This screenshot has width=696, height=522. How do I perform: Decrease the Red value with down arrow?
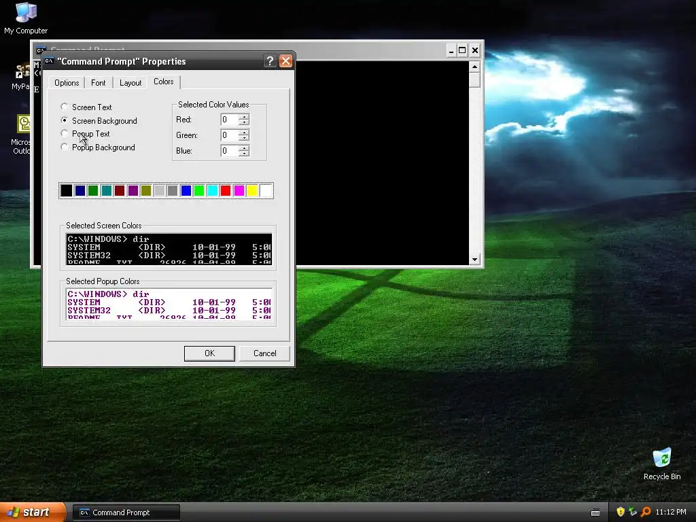244,122
